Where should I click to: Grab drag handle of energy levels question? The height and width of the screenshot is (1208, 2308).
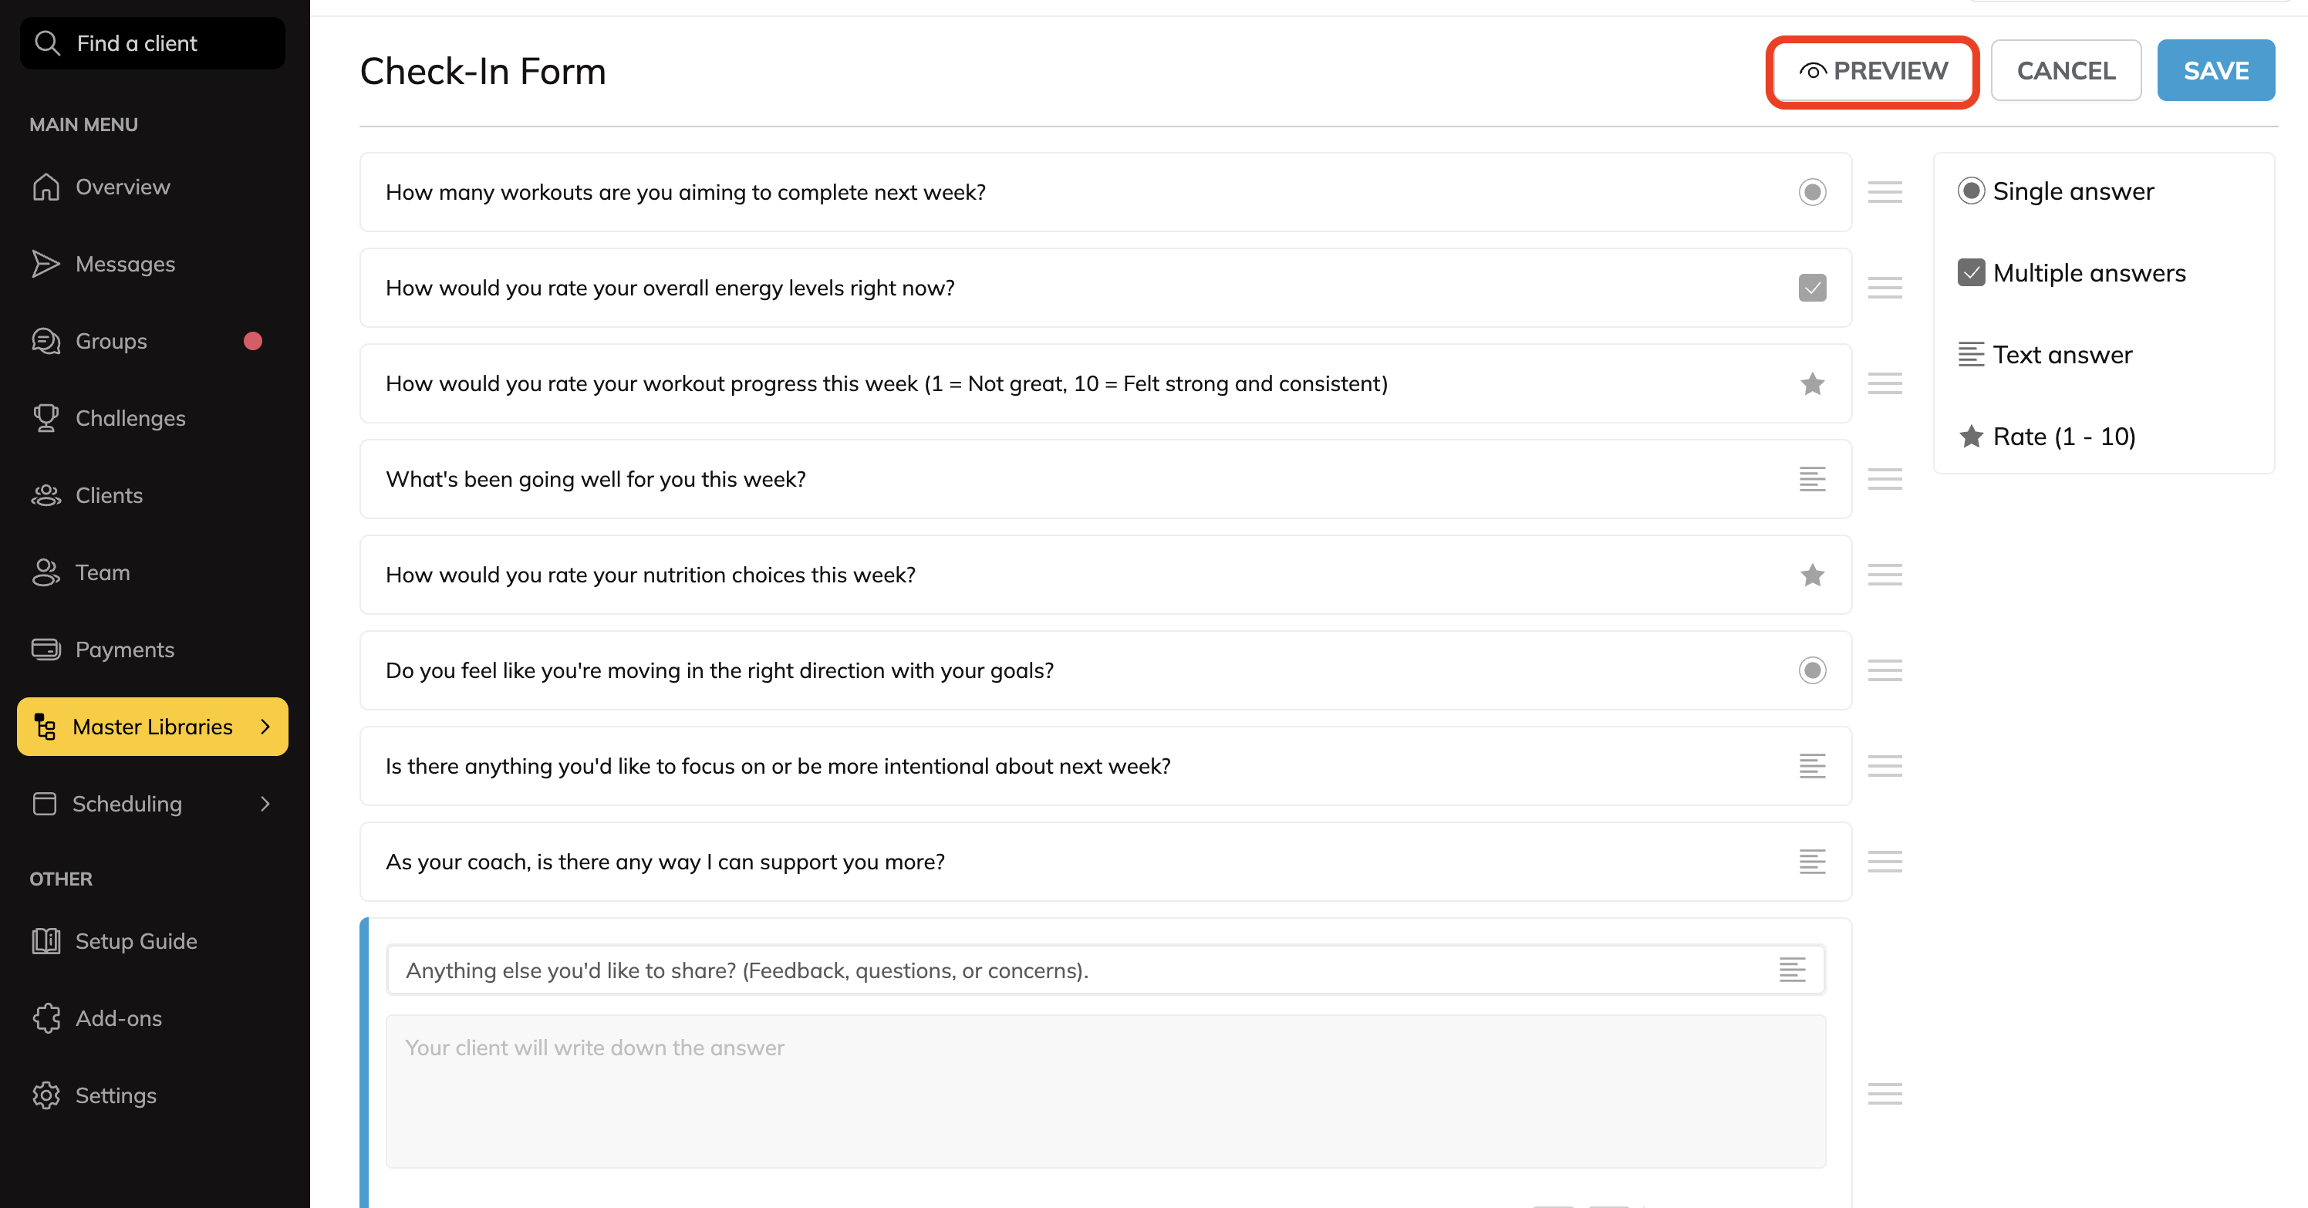(1885, 288)
